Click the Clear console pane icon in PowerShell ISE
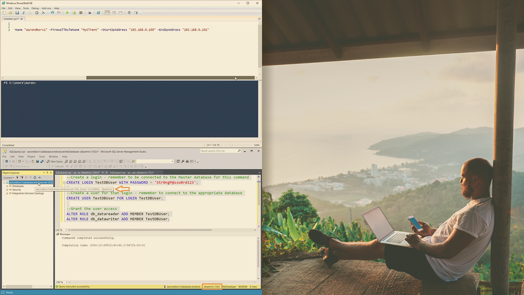This screenshot has height=295, width=524. (x=43, y=13)
